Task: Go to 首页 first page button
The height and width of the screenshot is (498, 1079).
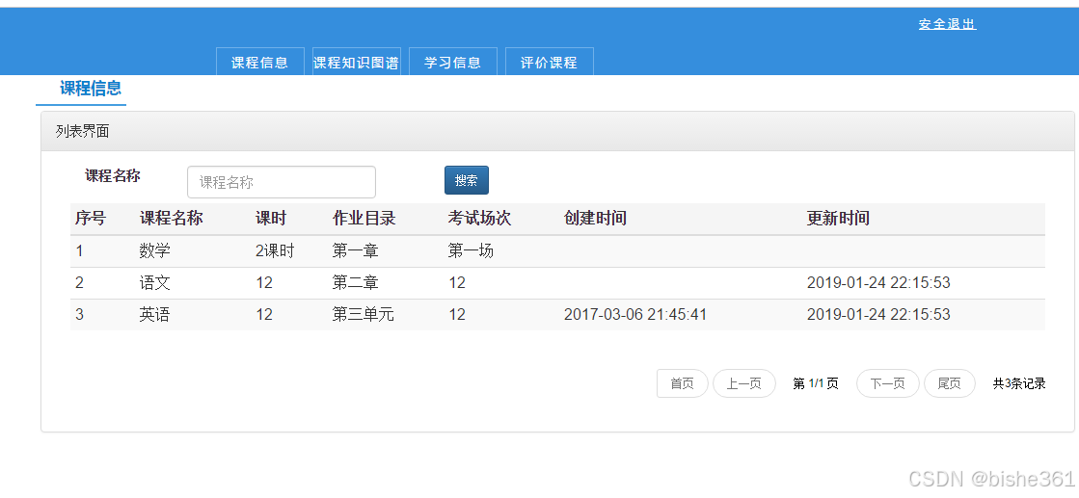Action: click(x=682, y=383)
